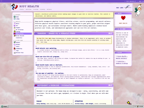Click the taskbar clock
144x108 pixels.
pyautogui.click(x=141, y=106)
